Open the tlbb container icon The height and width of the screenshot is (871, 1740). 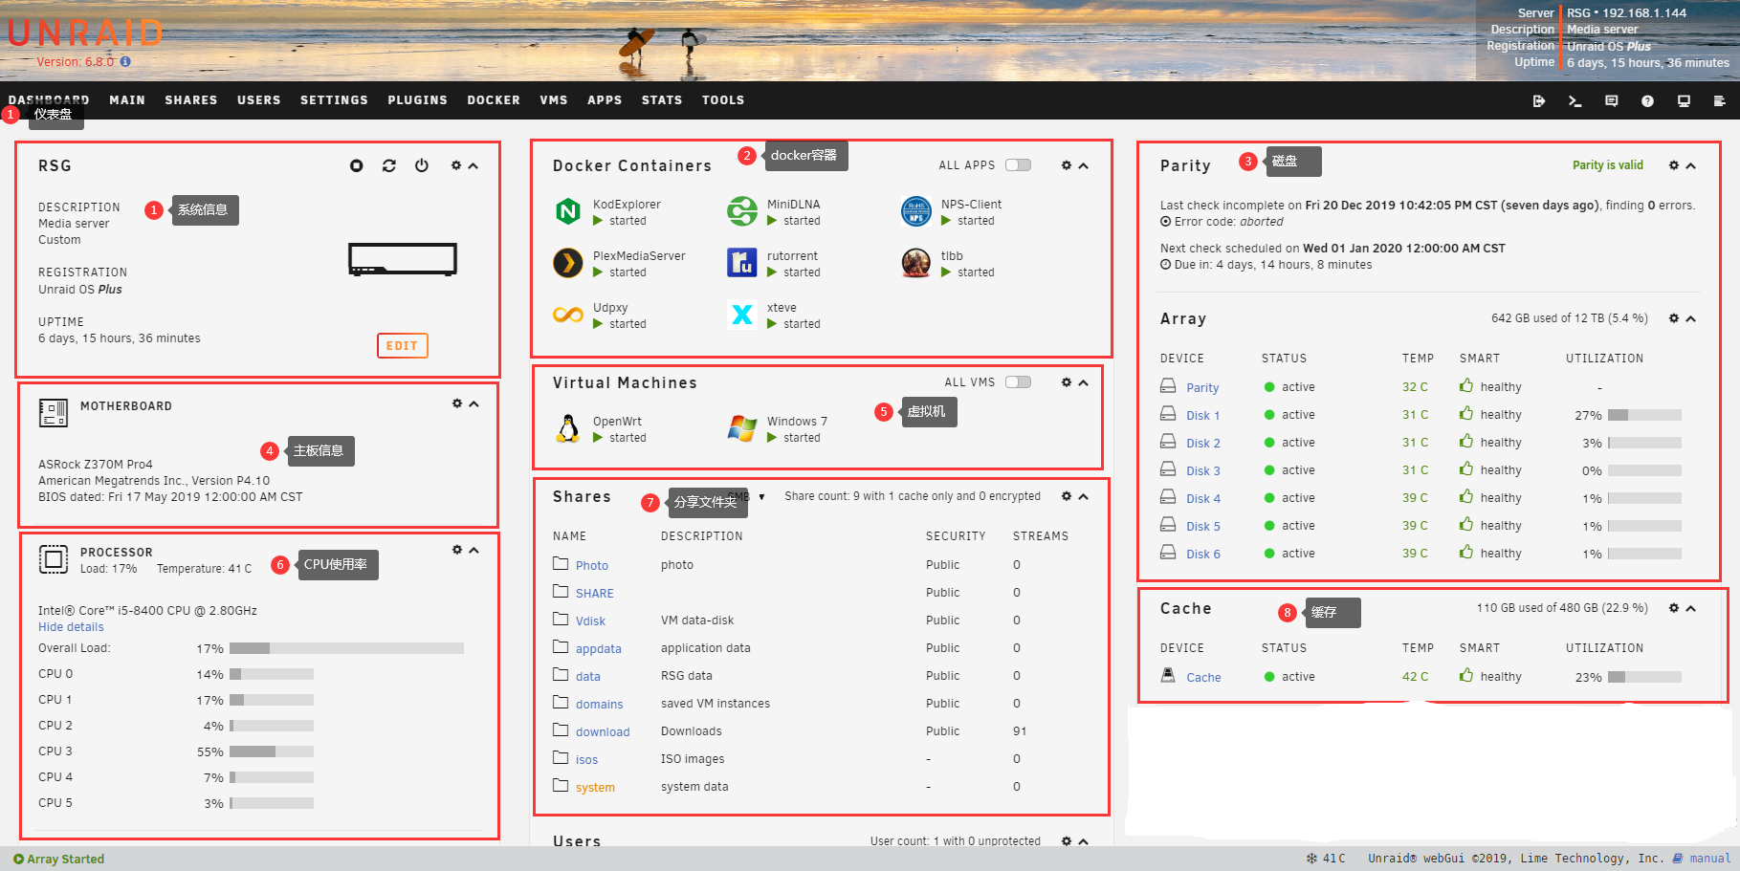pyautogui.click(x=916, y=263)
